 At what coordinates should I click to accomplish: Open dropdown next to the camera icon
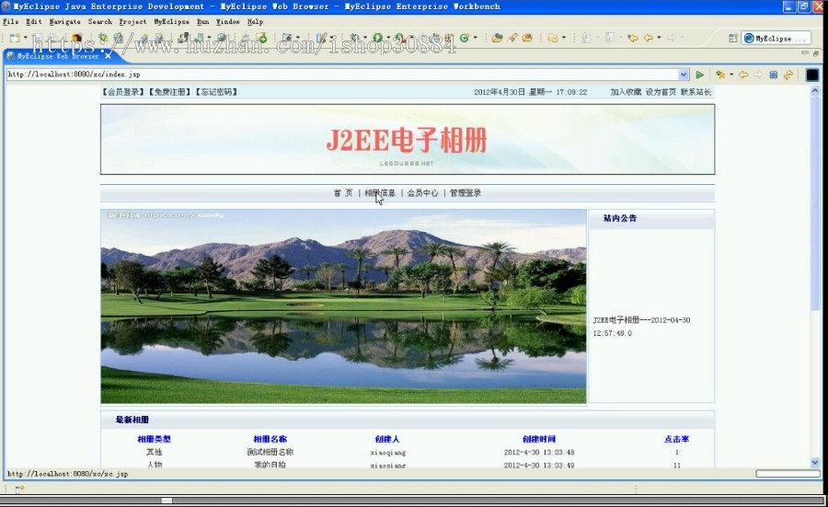pyautogui.click(x=298, y=38)
